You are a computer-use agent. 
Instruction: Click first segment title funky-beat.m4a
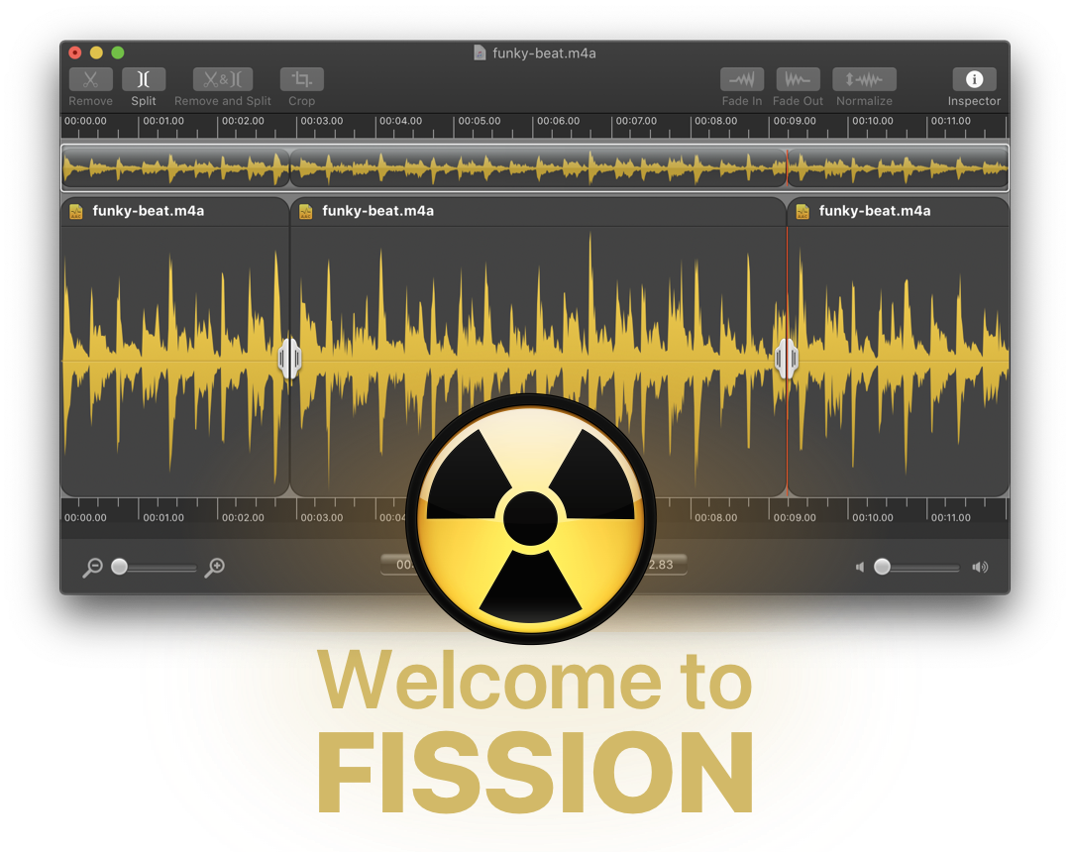point(148,211)
